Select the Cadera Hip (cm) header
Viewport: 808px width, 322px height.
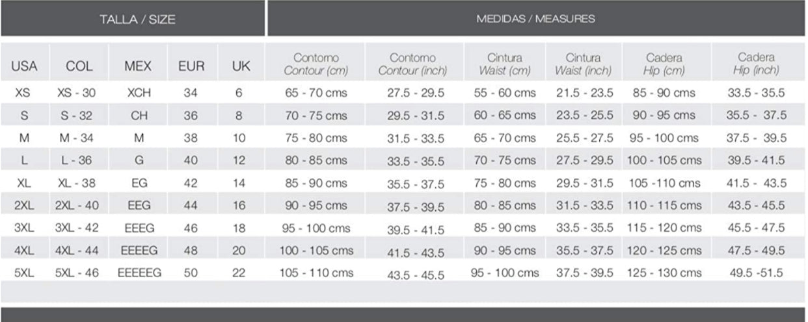(664, 64)
